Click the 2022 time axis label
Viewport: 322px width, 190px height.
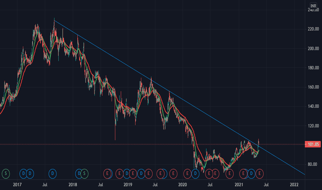point(294,185)
